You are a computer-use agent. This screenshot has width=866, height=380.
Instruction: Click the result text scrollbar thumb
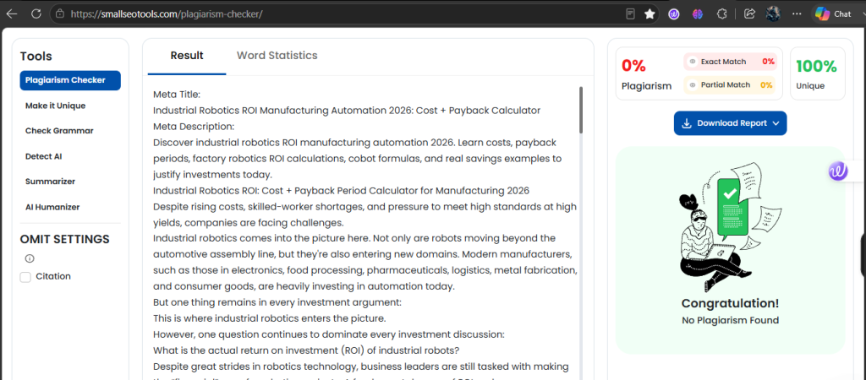580,109
